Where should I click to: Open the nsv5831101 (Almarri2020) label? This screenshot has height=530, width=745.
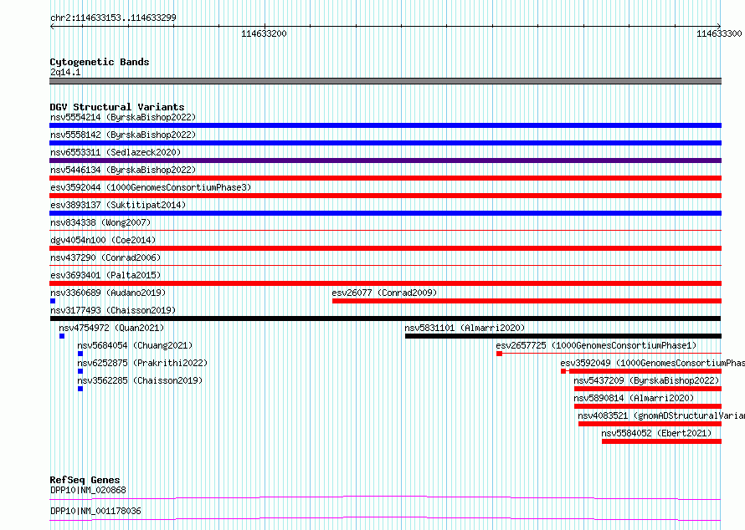[465, 328]
